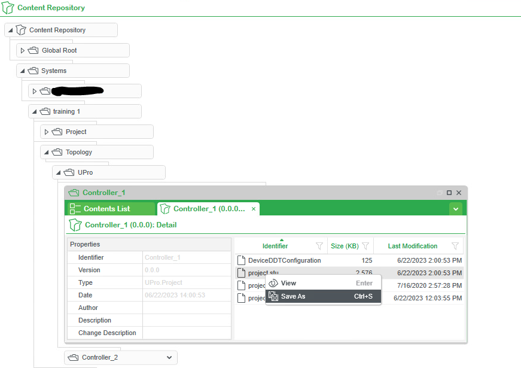
Task: Close the Controller_1 (0.0.0... tab
Action: tap(254, 209)
